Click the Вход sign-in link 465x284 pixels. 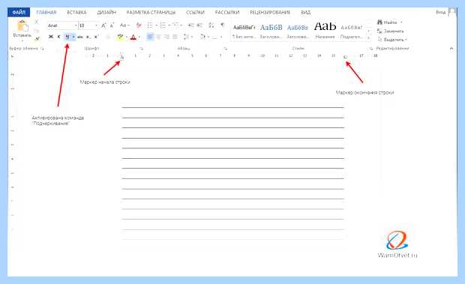(x=441, y=12)
